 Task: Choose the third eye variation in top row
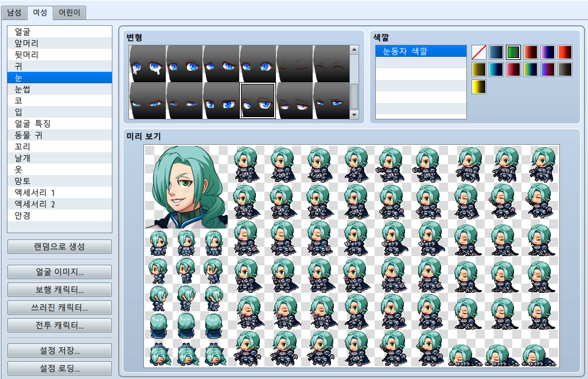(x=221, y=64)
